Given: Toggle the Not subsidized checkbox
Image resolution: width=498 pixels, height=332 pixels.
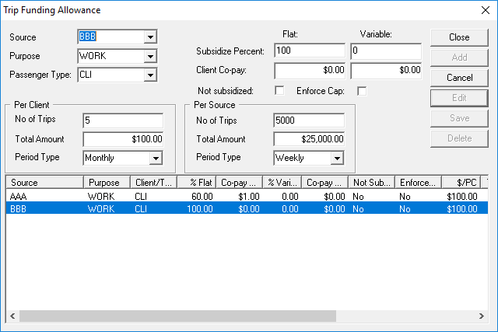Looking at the screenshot, I should [279, 91].
